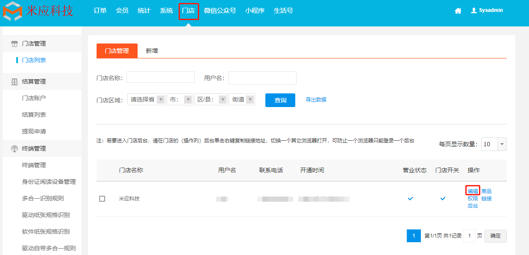The image size is (529, 255).
Task: Open 门店账户 in the sidebar
Action: point(34,98)
